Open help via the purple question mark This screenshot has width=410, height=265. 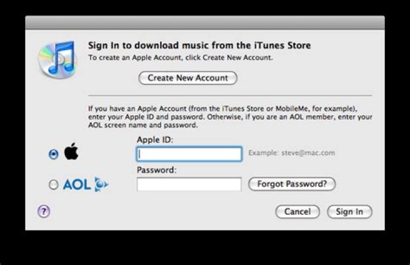click(x=44, y=211)
